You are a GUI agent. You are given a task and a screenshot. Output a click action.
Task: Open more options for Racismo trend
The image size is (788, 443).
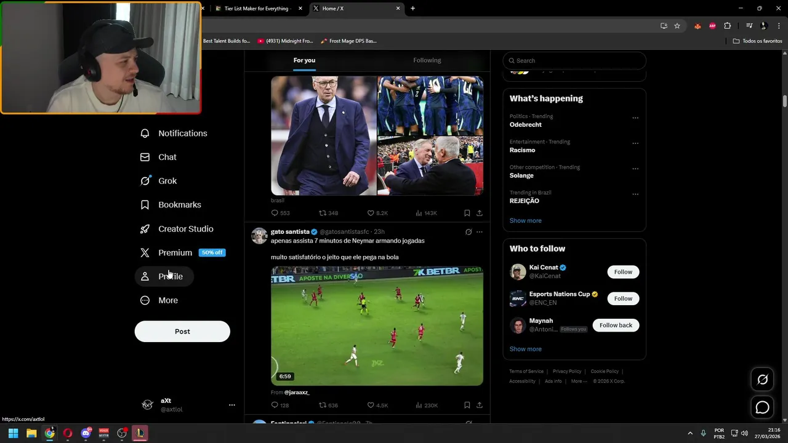[x=635, y=143]
